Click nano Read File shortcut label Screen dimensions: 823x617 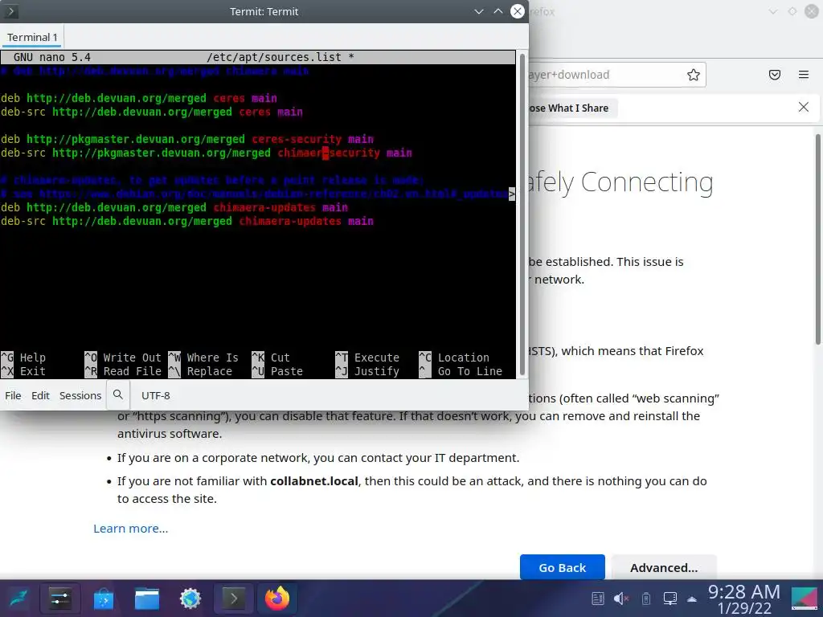pos(133,371)
